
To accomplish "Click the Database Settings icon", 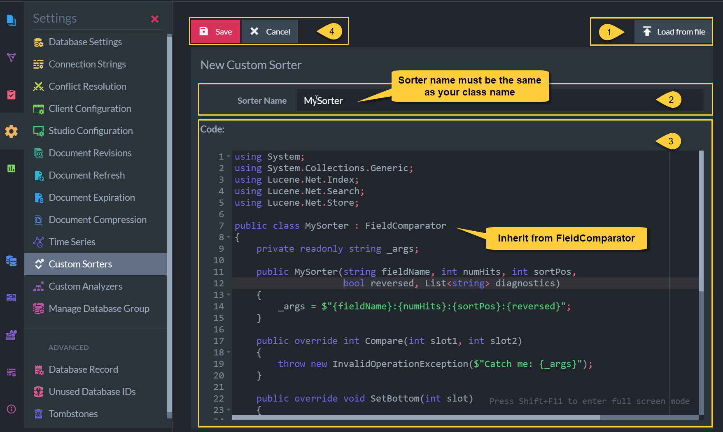I will pos(39,42).
